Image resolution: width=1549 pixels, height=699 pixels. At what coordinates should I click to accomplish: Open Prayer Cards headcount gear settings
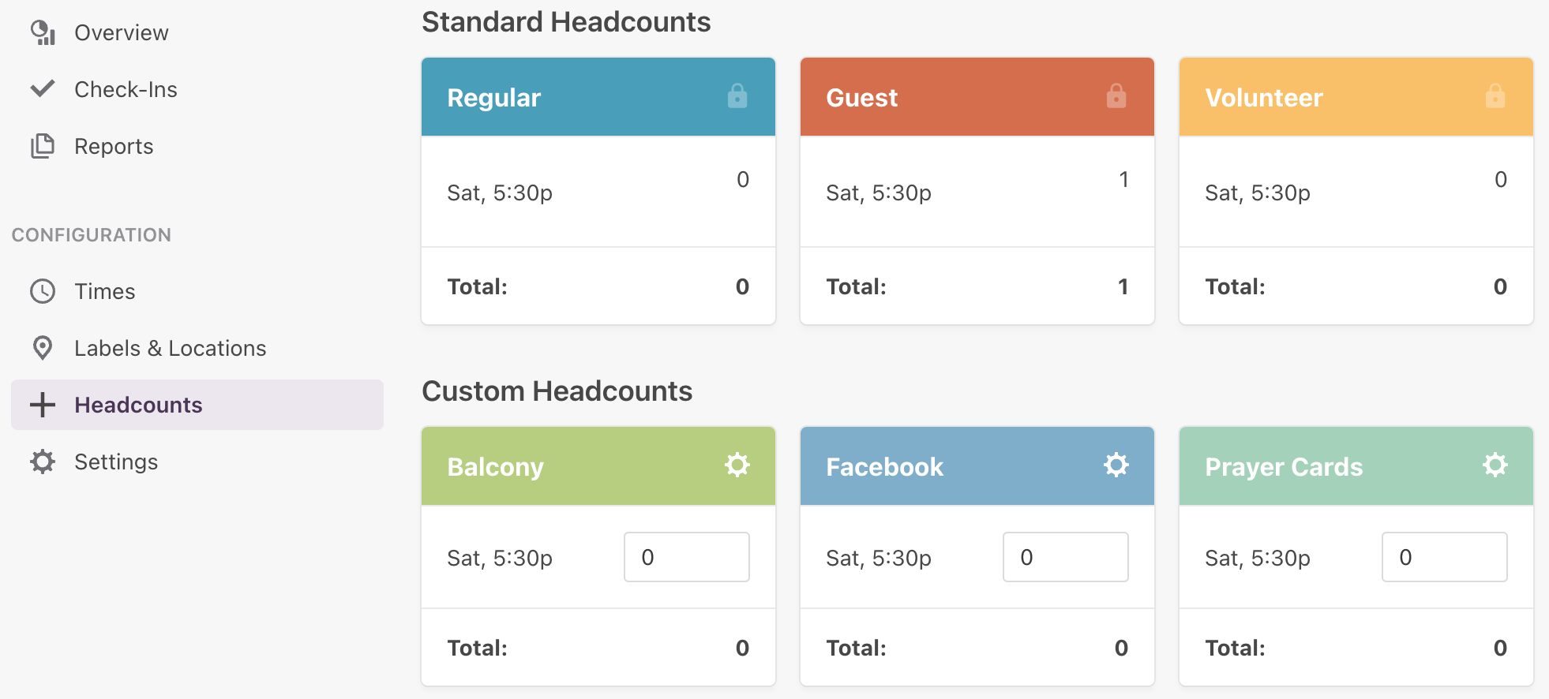1495,465
